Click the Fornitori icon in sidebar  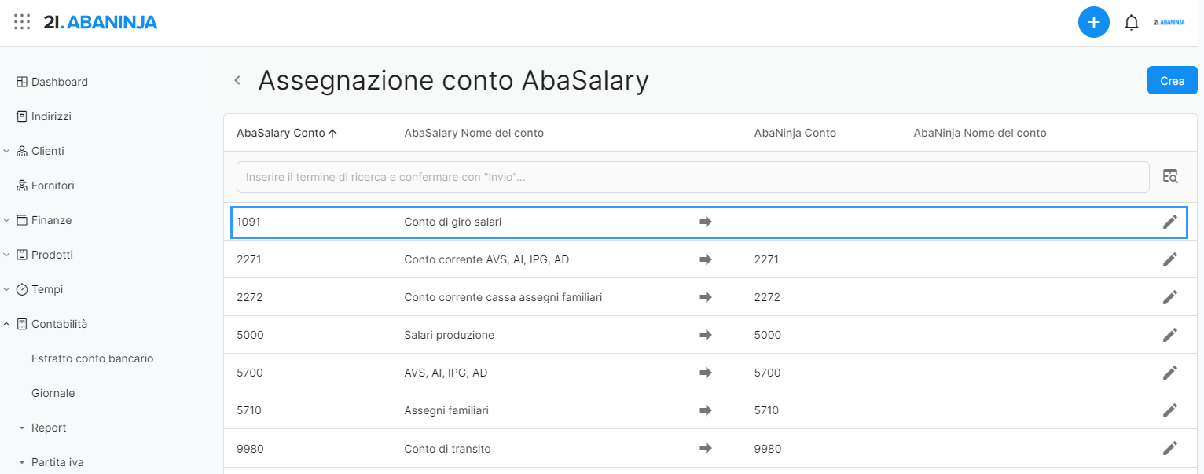click(x=22, y=186)
